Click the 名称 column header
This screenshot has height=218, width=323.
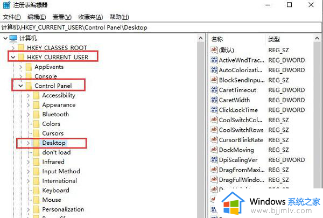(237, 39)
